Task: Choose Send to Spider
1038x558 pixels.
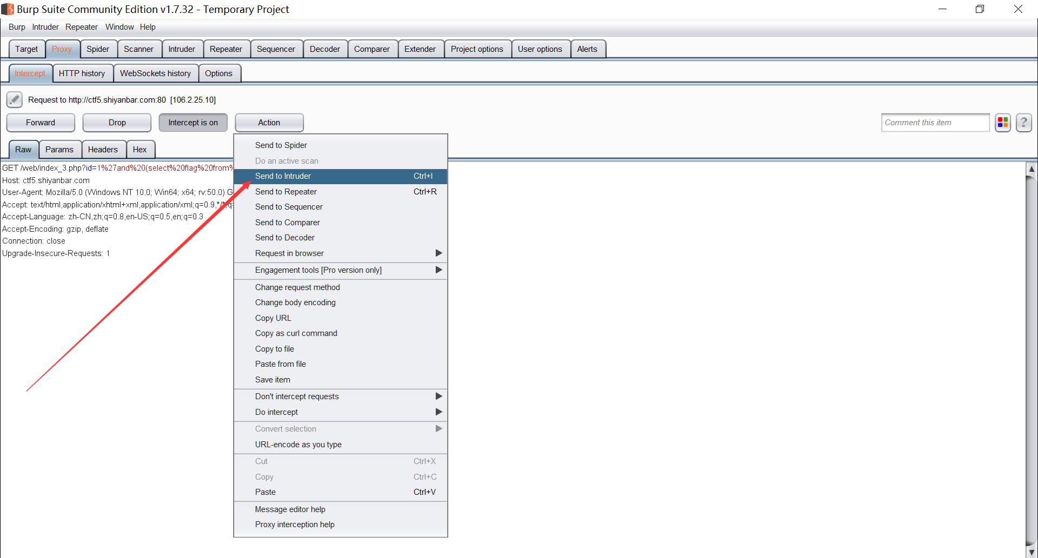Action: 341,145
